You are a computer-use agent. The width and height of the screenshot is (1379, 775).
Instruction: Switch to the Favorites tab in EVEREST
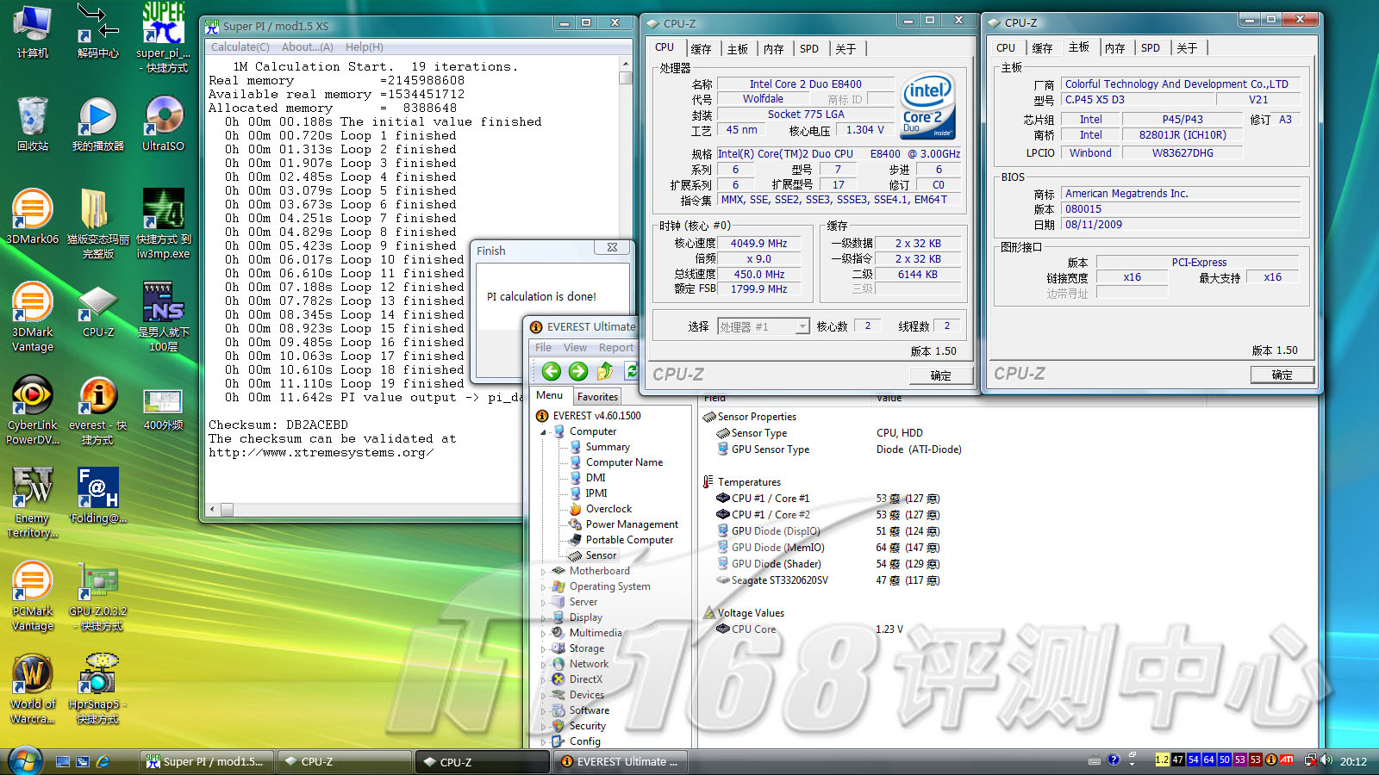(x=597, y=396)
